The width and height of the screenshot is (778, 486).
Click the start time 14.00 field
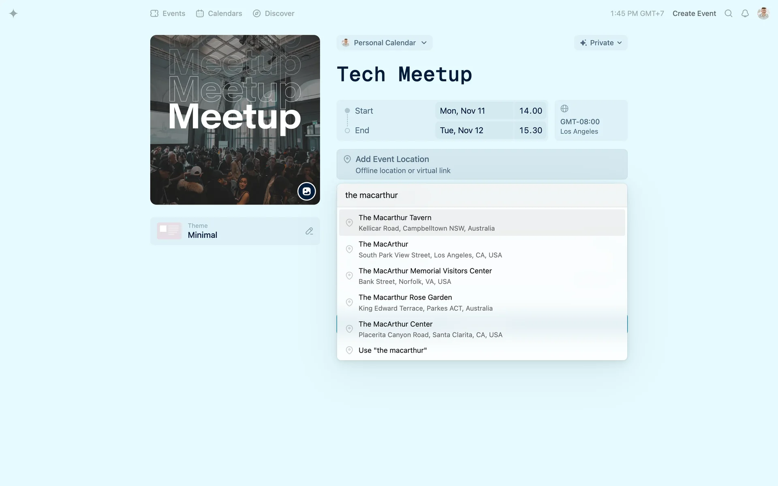pos(530,111)
